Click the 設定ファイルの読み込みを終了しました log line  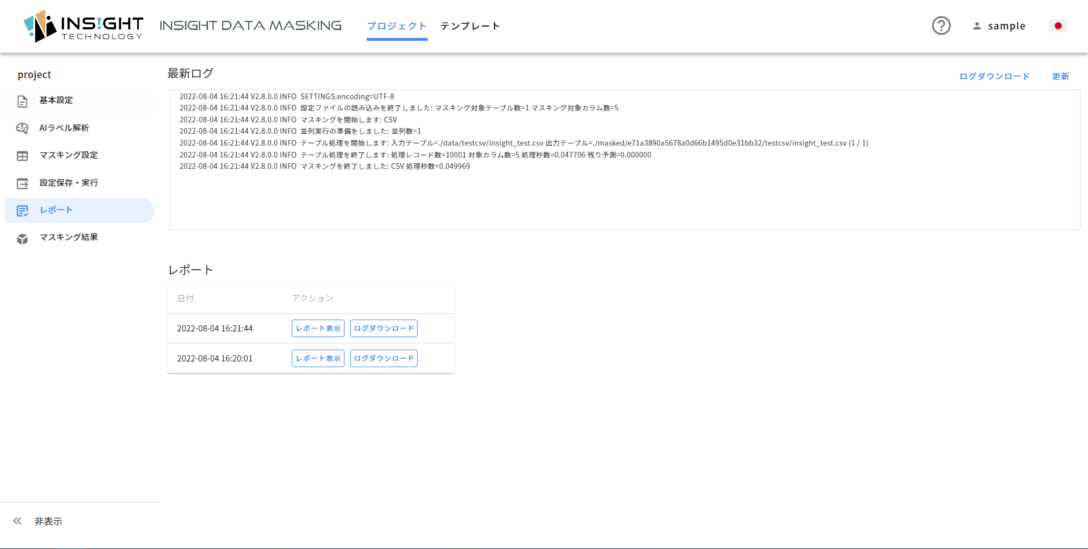[x=399, y=108]
